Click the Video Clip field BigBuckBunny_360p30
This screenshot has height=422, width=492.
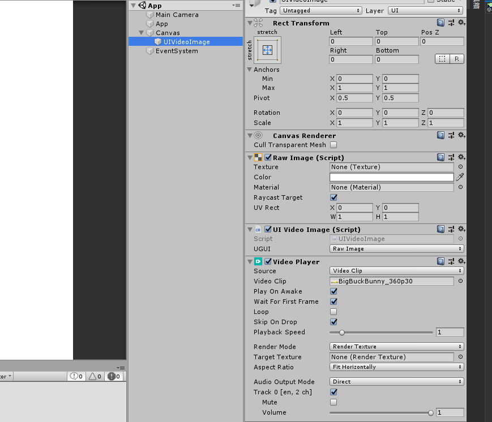pos(391,281)
